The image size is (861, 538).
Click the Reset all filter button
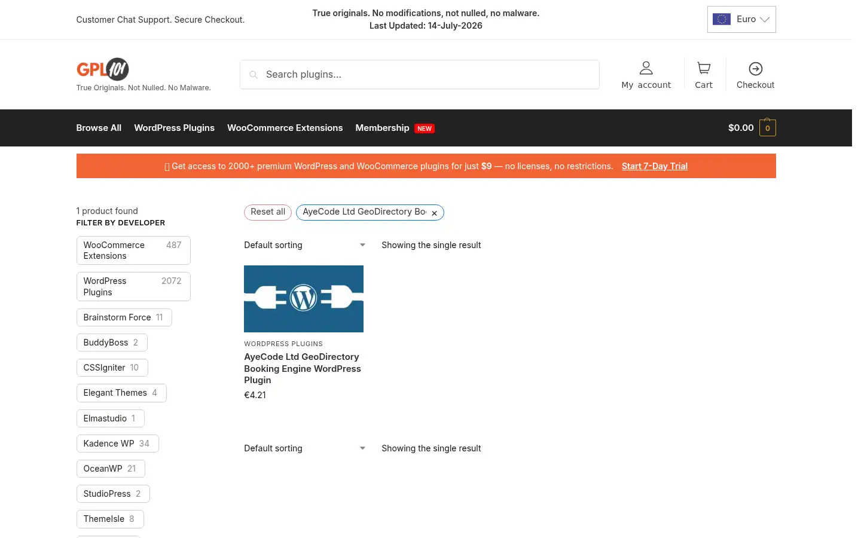[x=268, y=212]
